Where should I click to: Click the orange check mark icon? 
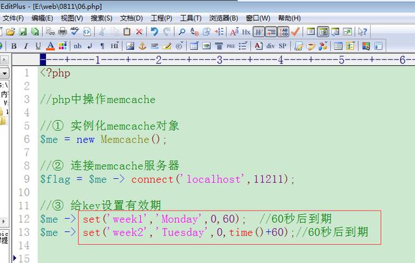coord(295,32)
